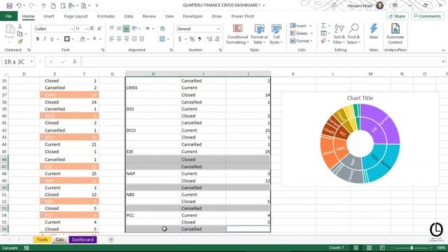Open Sort & Filter options
The height and width of the screenshot is (252, 448).
[x=339, y=34]
